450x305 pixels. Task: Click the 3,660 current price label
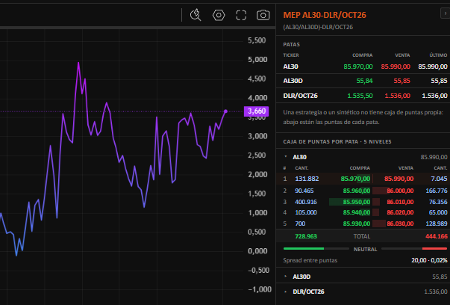[x=256, y=111]
